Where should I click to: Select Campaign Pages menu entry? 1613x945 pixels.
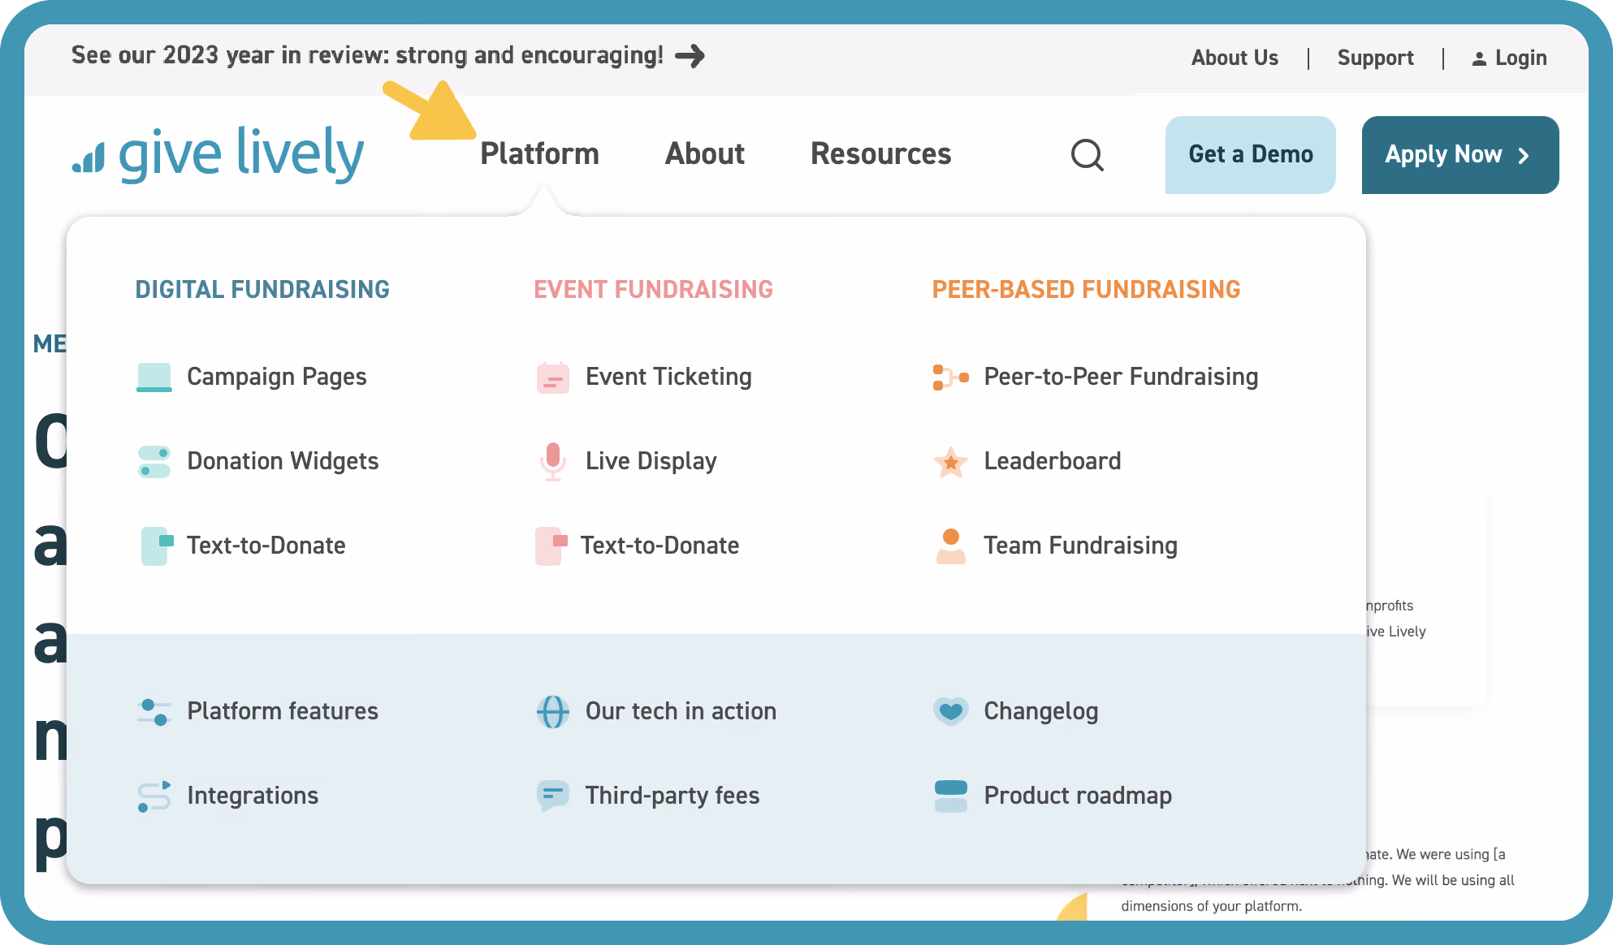(277, 378)
